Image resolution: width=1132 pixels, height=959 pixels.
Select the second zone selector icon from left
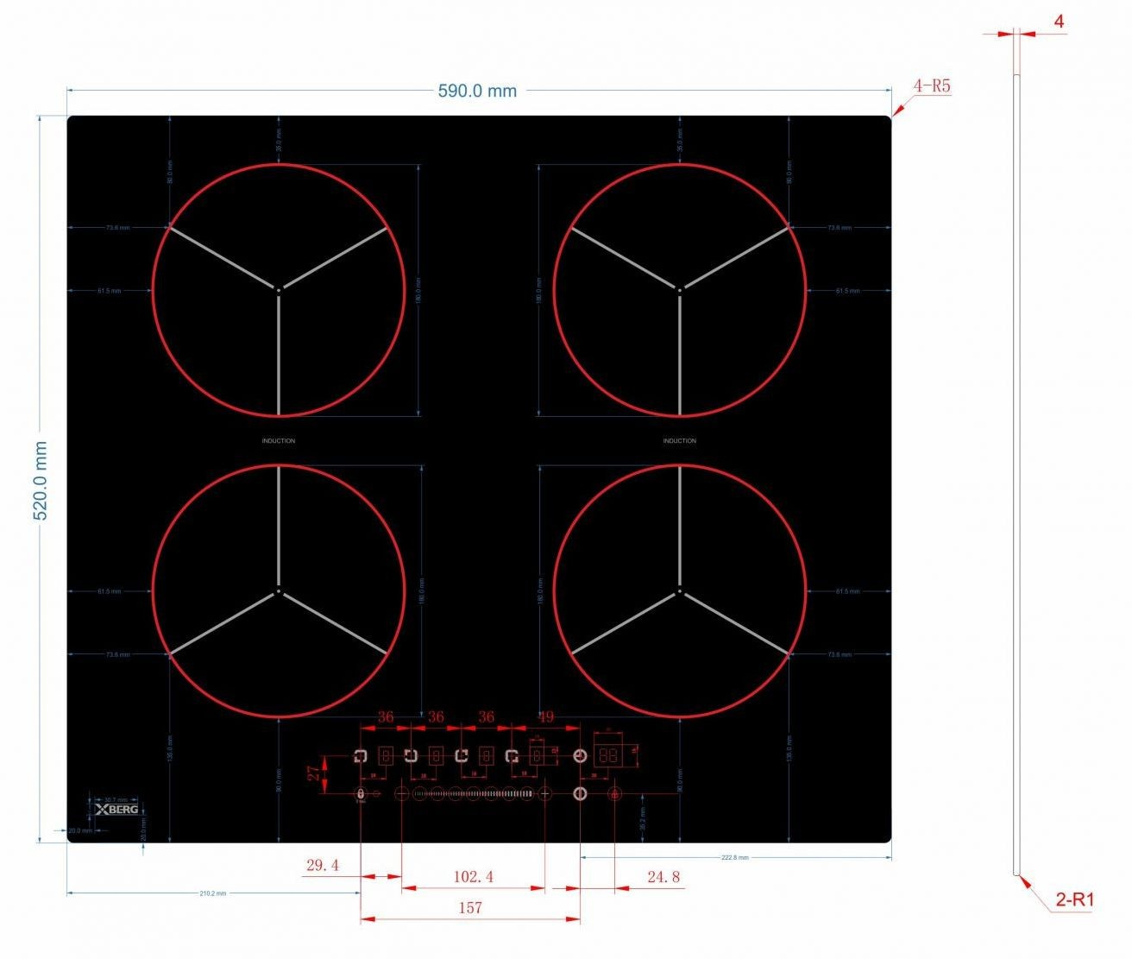(x=411, y=756)
